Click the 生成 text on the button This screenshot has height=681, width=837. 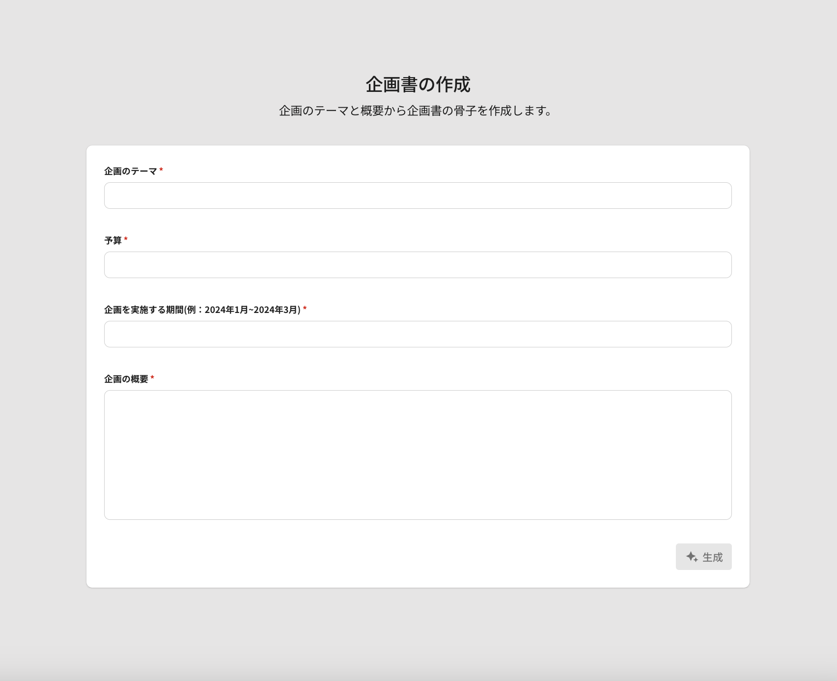712,557
